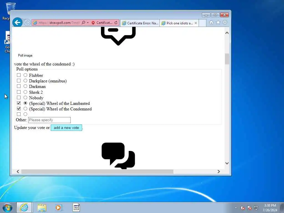The image size is (284, 213).
Task: Select the empty last option radio button
Action: click(25, 114)
